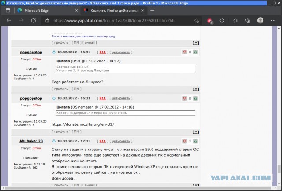
Task: Click the anchor icon on the 17:31 post
Action: tap(54, 141)
